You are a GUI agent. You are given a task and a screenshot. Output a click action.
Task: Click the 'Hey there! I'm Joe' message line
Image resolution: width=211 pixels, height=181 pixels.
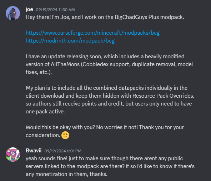tap(105, 17)
